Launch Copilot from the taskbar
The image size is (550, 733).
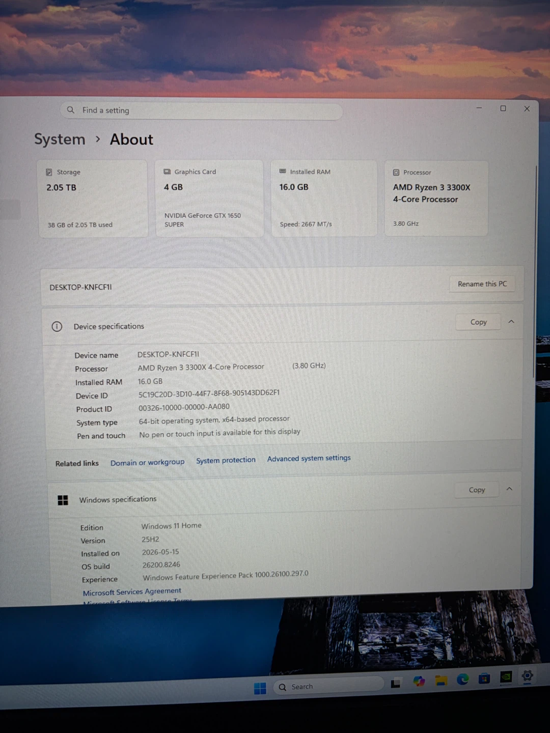coord(419,681)
